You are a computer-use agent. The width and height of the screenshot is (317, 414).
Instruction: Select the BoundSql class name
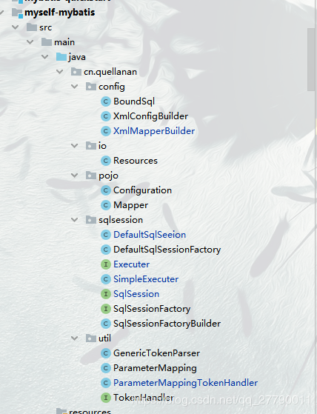134,101
